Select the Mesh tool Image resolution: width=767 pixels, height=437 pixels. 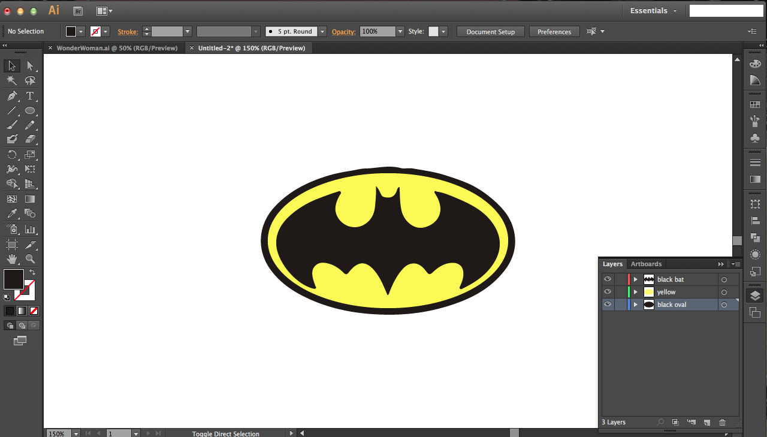click(12, 199)
